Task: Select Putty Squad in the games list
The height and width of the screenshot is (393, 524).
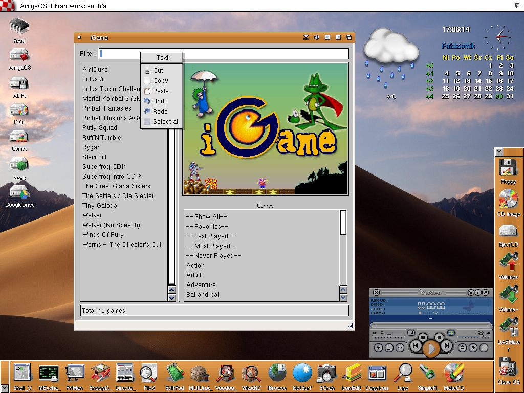Action: click(x=100, y=127)
